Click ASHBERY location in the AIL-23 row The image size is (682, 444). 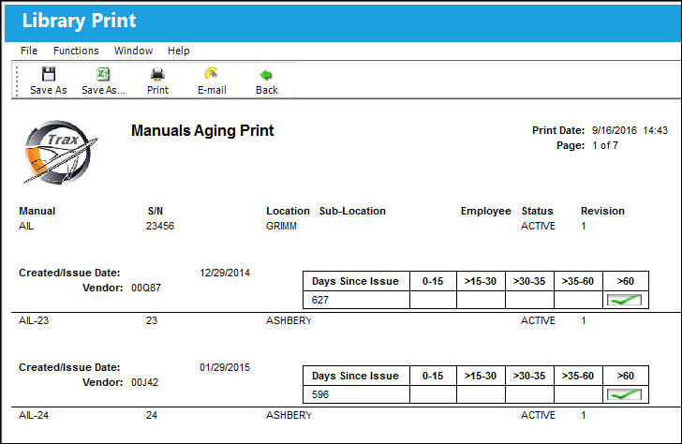point(289,320)
